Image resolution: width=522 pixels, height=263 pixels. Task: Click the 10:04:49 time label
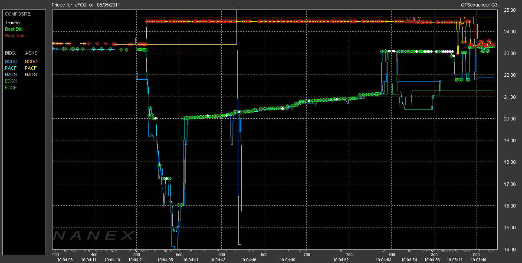pos(287,260)
